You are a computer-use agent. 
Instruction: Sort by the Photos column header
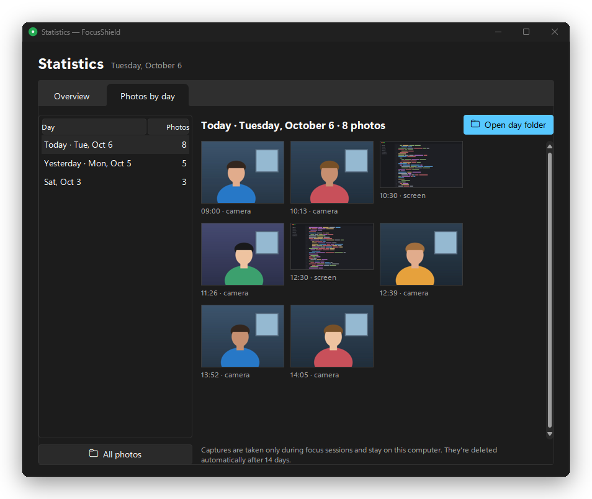click(168, 127)
